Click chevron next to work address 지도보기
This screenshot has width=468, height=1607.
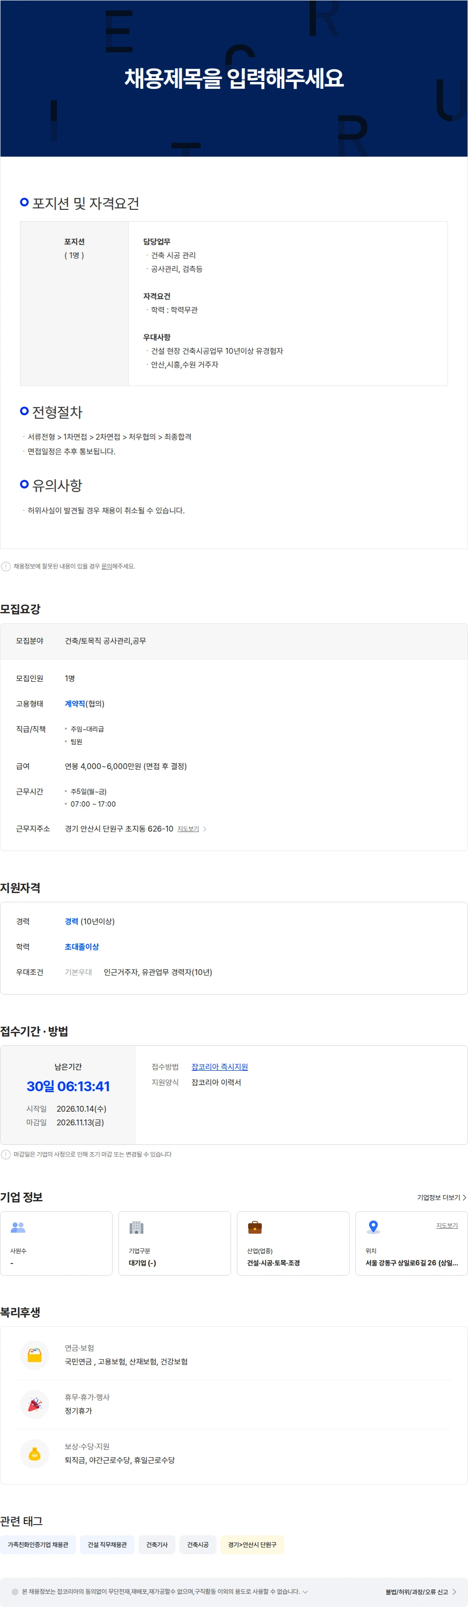pyautogui.click(x=205, y=829)
